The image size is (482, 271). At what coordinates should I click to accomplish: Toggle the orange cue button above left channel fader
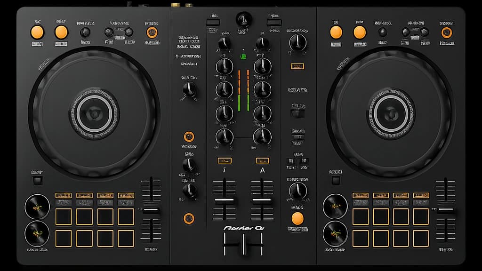(x=225, y=160)
